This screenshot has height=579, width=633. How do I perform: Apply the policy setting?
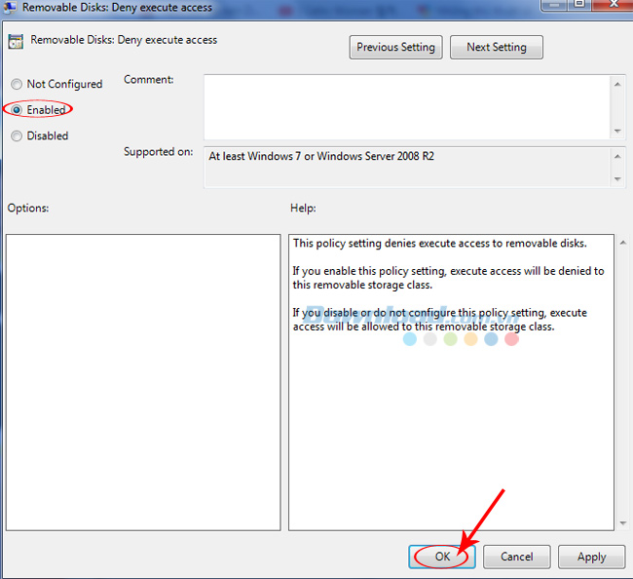click(x=591, y=557)
